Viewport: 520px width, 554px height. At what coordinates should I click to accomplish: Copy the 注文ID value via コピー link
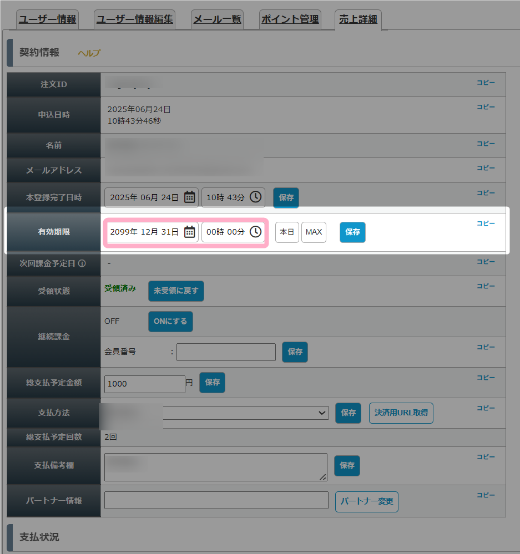(x=486, y=82)
